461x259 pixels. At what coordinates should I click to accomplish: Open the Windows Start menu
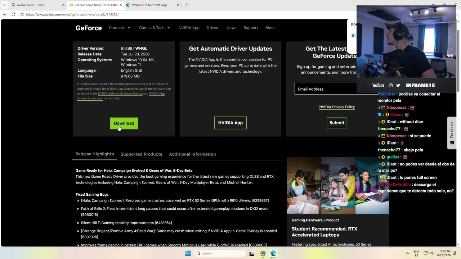pos(188,253)
